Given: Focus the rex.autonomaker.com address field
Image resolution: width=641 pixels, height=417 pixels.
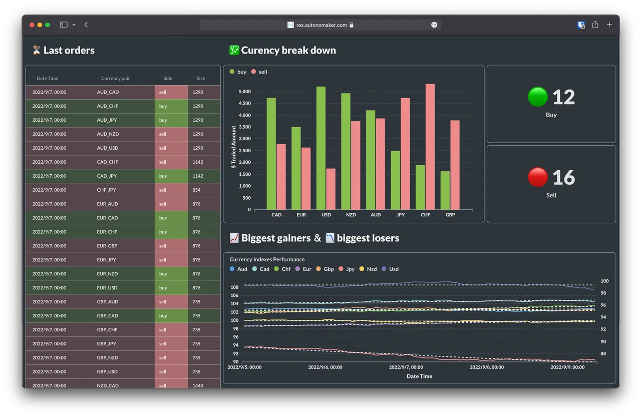Looking at the screenshot, I should click(322, 25).
